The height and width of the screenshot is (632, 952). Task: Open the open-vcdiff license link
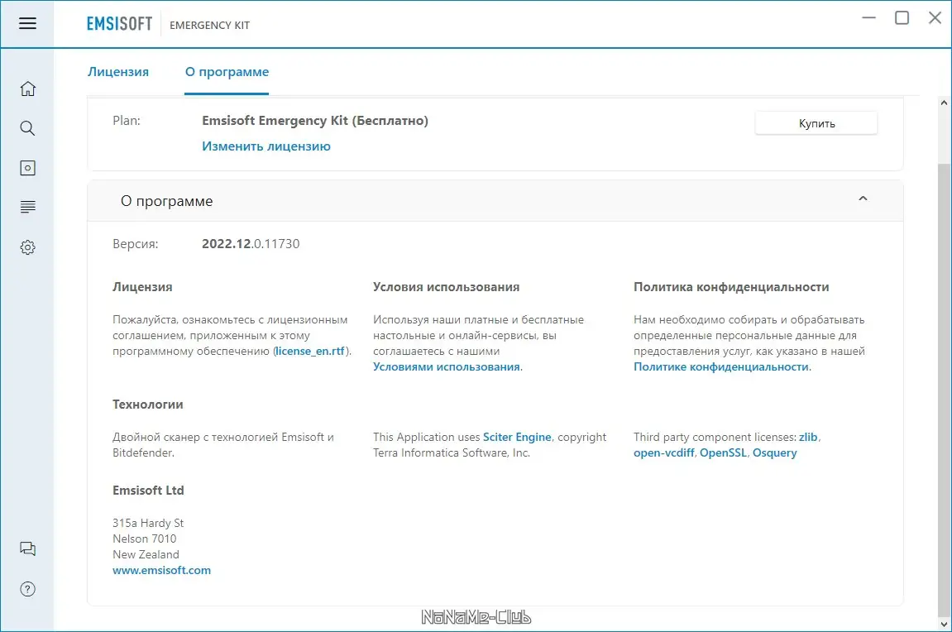tap(663, 452)
